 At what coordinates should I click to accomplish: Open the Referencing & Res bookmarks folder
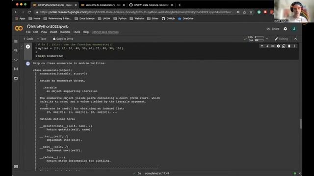pyautogui.click(x=57, y=19)
